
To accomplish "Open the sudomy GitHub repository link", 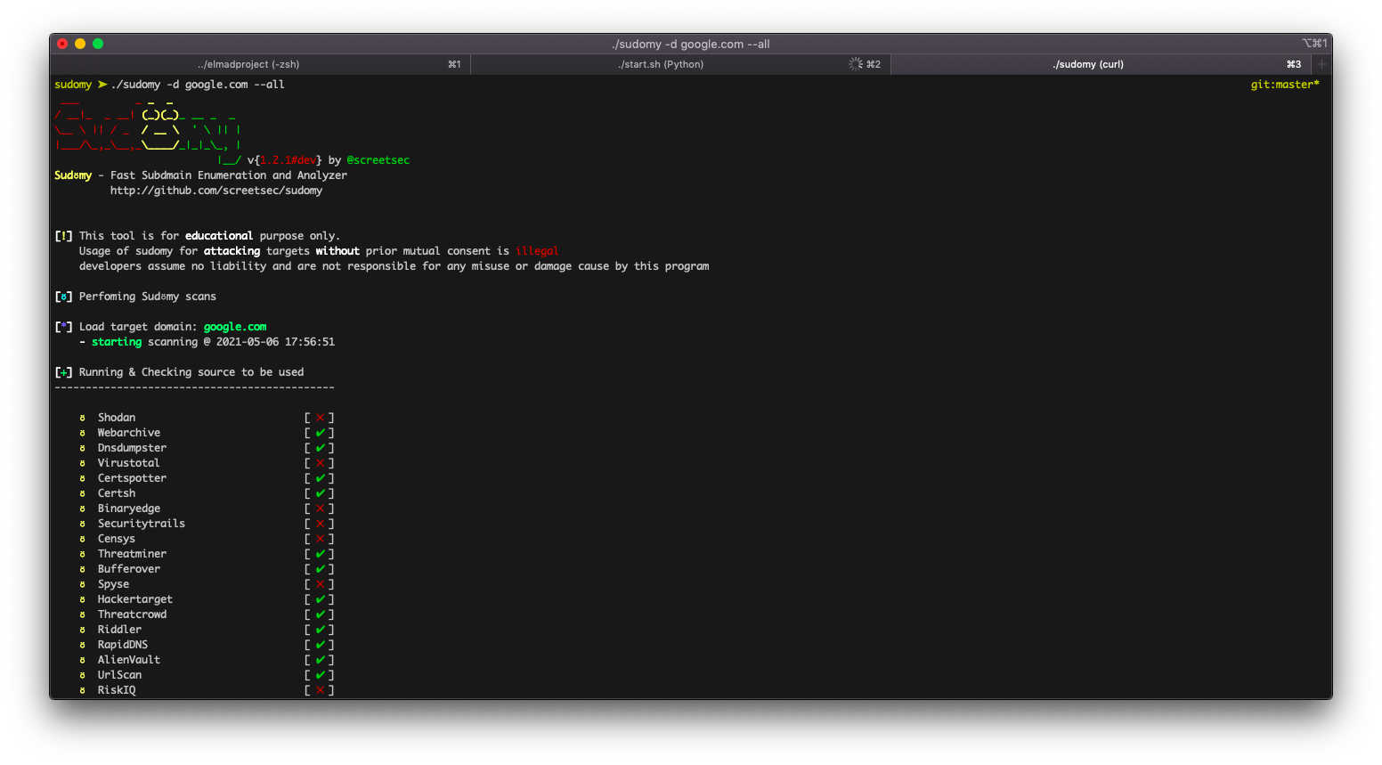I will (216, 190).
